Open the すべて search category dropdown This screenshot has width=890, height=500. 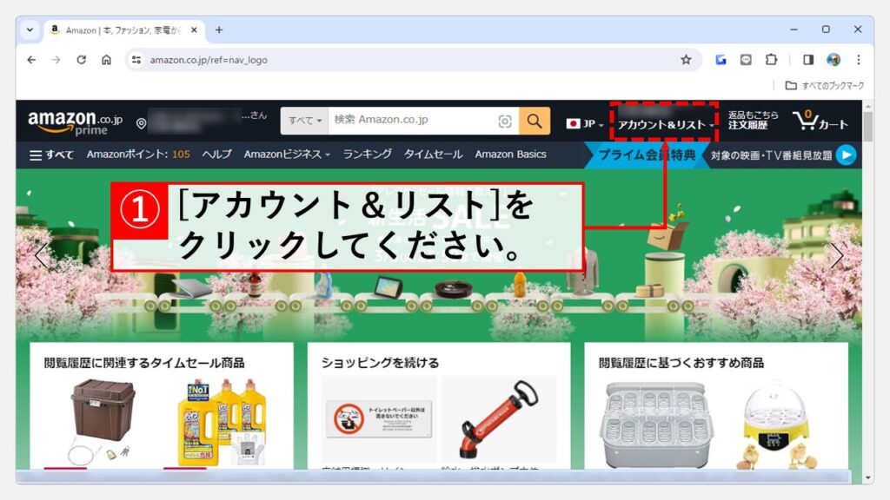point(305,120)
